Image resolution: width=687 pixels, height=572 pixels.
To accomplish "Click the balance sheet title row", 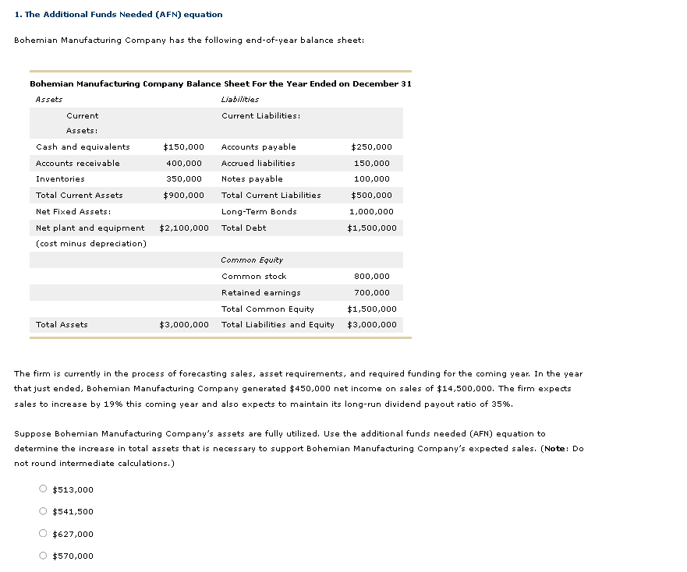I will (x=221, y=83).
